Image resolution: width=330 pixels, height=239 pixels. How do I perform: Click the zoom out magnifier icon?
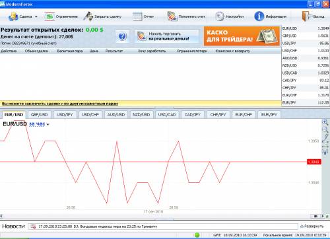pyautogui.click(x=325, y=129)
